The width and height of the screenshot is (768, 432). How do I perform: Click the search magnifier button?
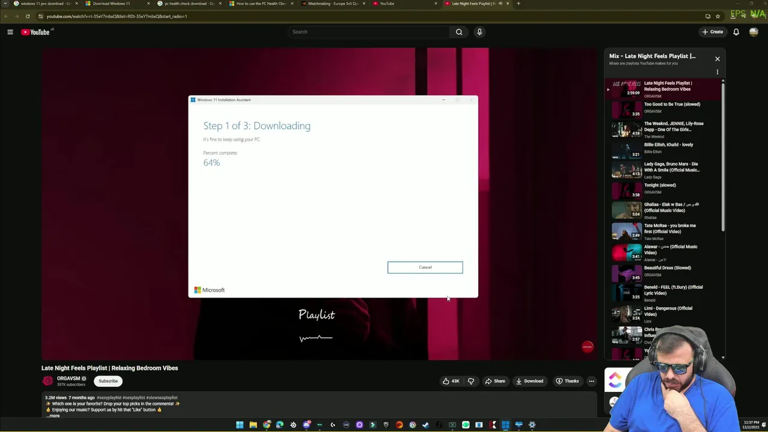point(459,32)
